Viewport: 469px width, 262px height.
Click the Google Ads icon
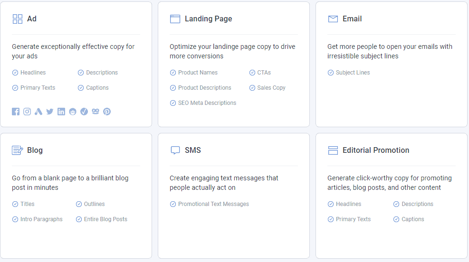(x=38, y=112)
